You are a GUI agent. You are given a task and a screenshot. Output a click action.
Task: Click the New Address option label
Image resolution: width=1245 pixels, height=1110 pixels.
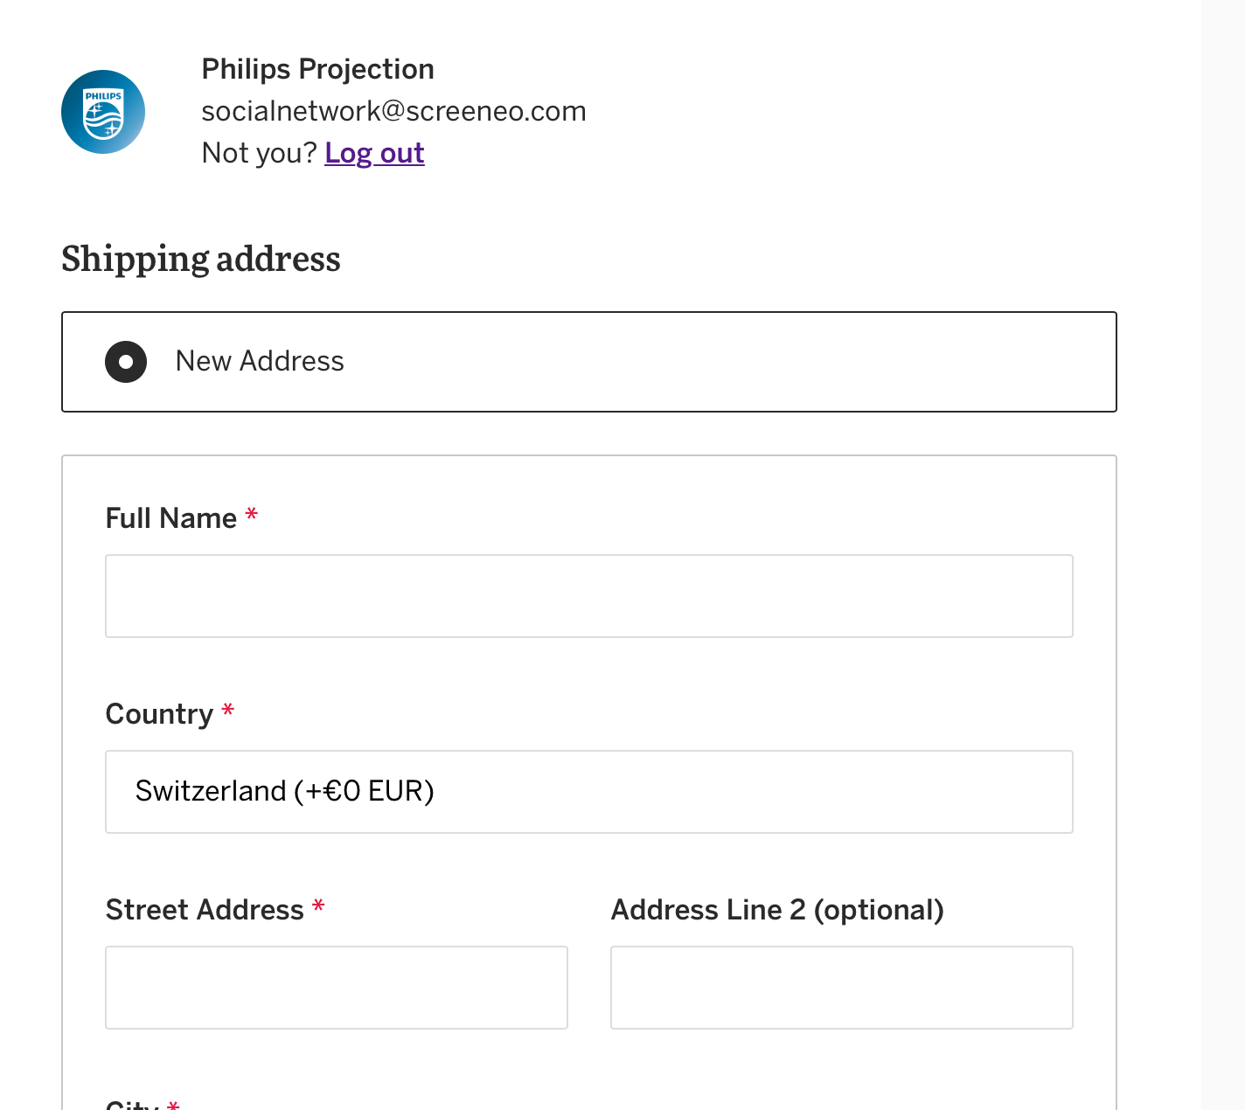click(x=260, y=361)
